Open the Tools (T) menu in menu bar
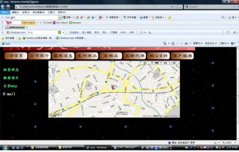 [x=51, y=12]
